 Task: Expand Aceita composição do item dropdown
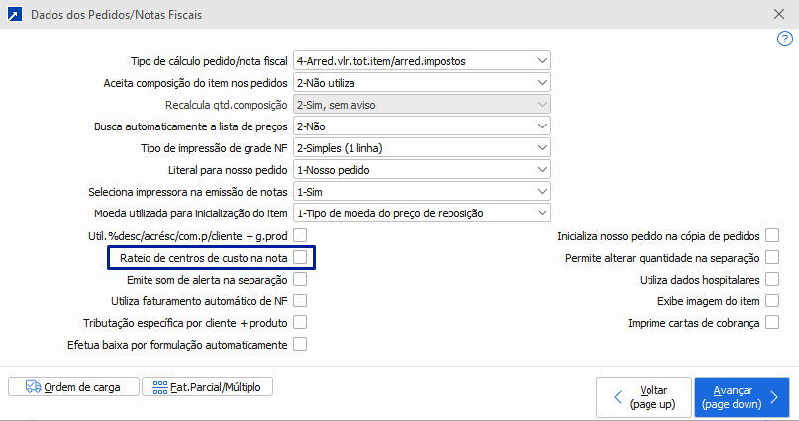(x=541, y=83)
